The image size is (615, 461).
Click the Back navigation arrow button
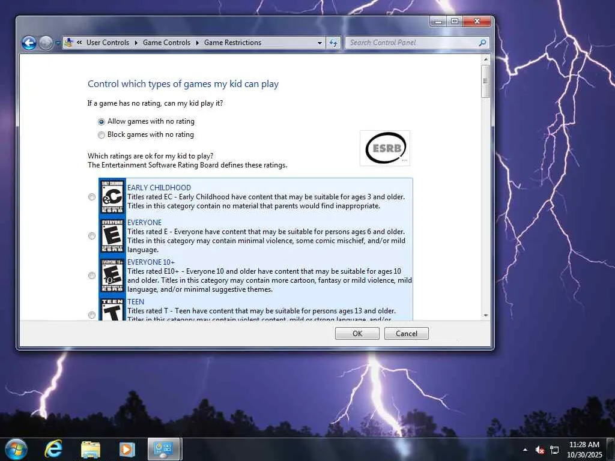29,43
